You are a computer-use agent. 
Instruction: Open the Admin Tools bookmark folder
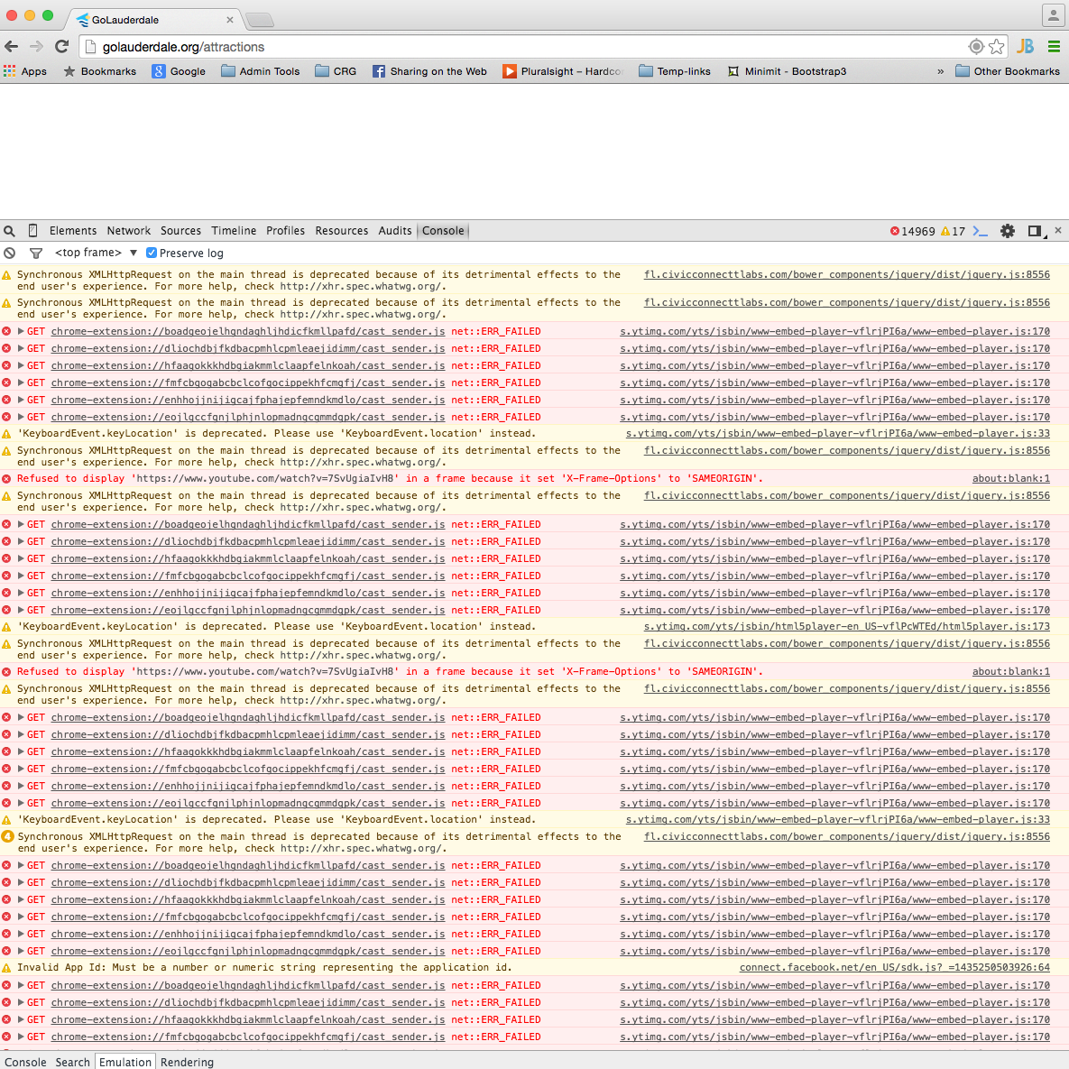(261, 71)
